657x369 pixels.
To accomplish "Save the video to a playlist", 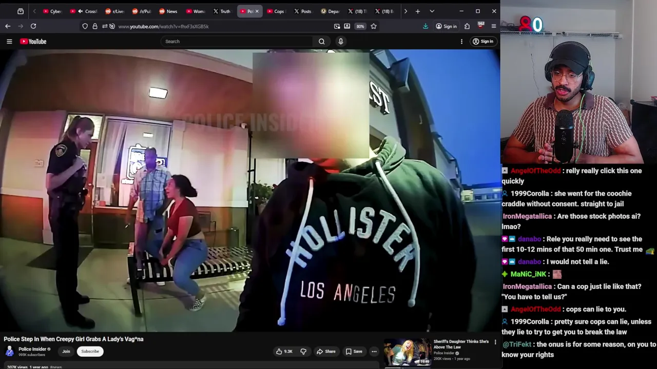I will tap(354, 351).
